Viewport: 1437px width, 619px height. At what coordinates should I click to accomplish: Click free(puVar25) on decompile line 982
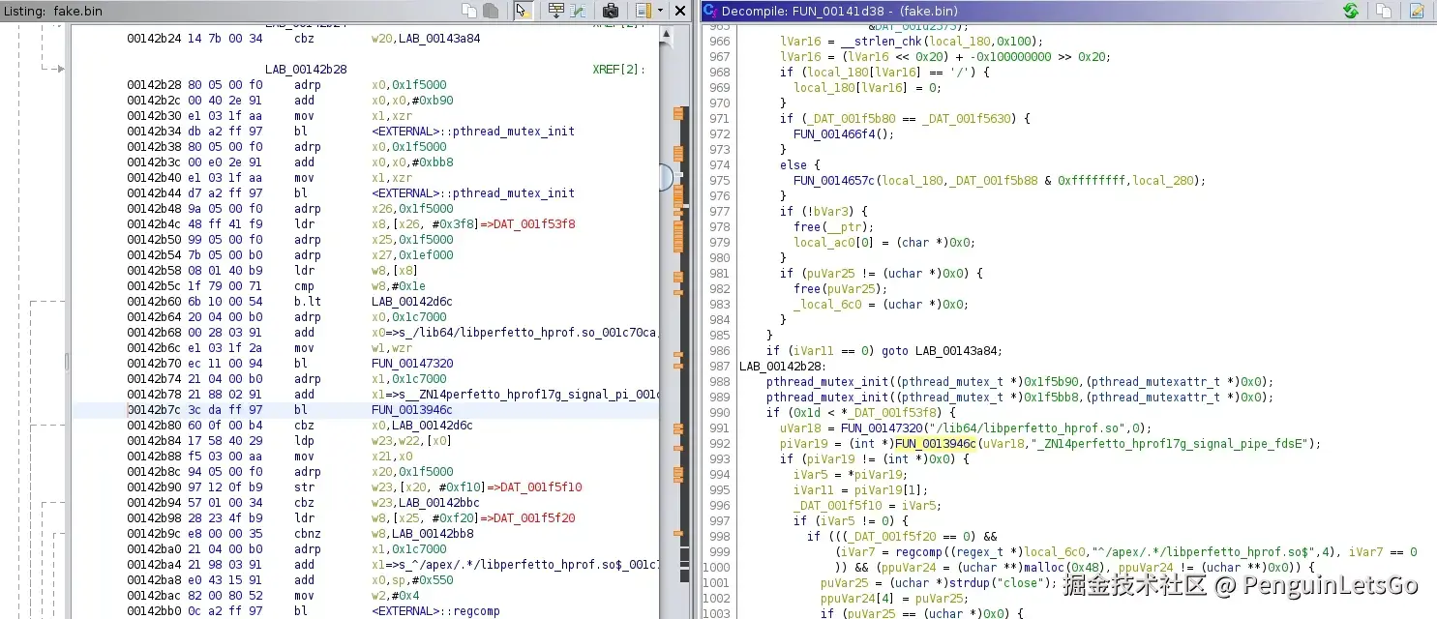[x=841, y=289]
